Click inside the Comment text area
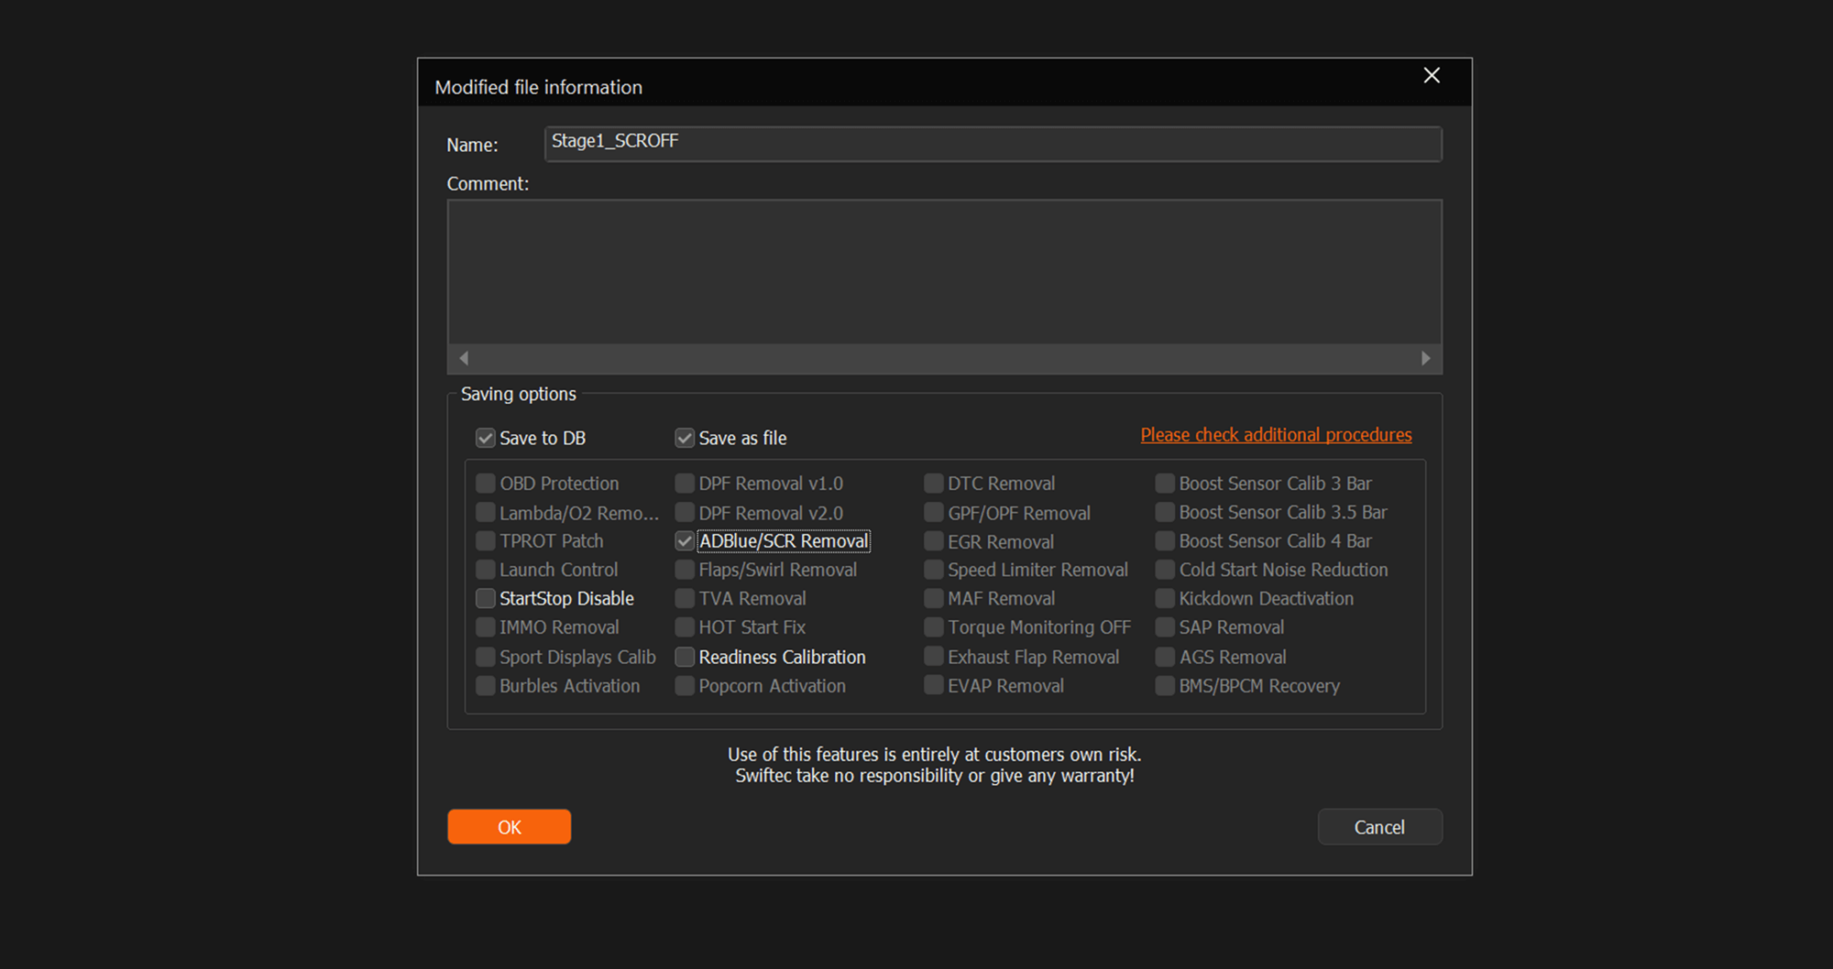Viewport: 1833px width, 969px height. [944, 272]
